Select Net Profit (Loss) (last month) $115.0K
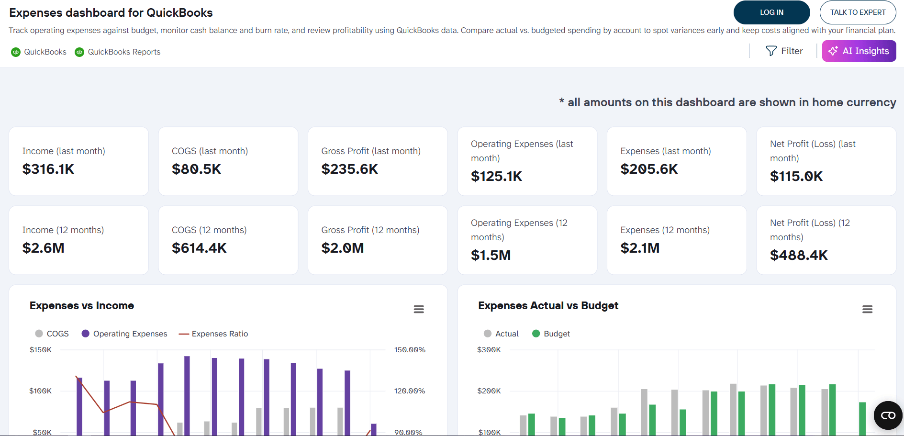The image size is (904, 436). click(x=826, y=161)
